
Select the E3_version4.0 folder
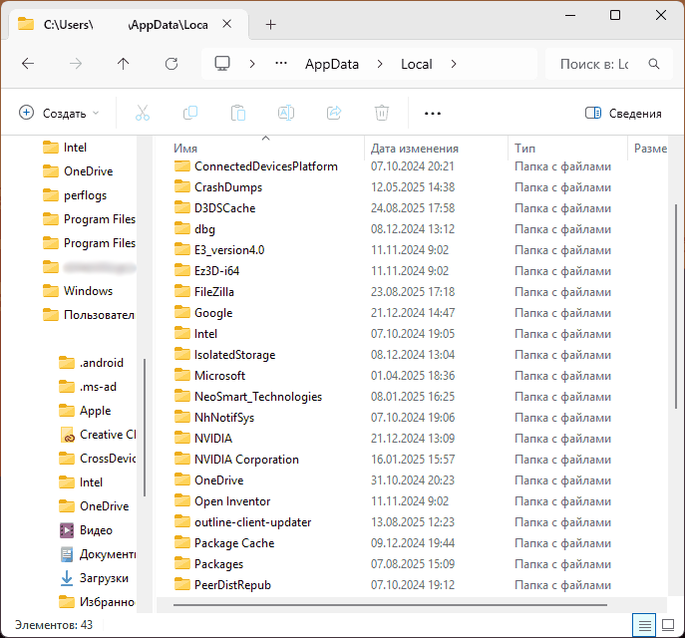pyautogui.click(x=219, y=250)
